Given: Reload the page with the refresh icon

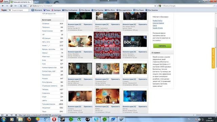Looking at the screenshot, I should click(11, 6).
